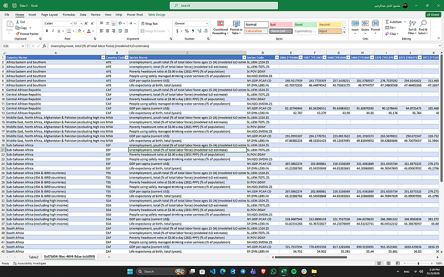This screenshot has height=277, width=444.
Task: Click the Share button
Action: pos(432,15)
